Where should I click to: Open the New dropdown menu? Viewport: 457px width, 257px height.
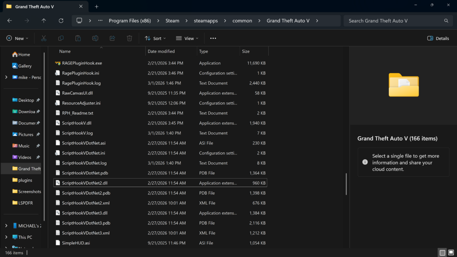pyautogui.click(x=17, y=38)
